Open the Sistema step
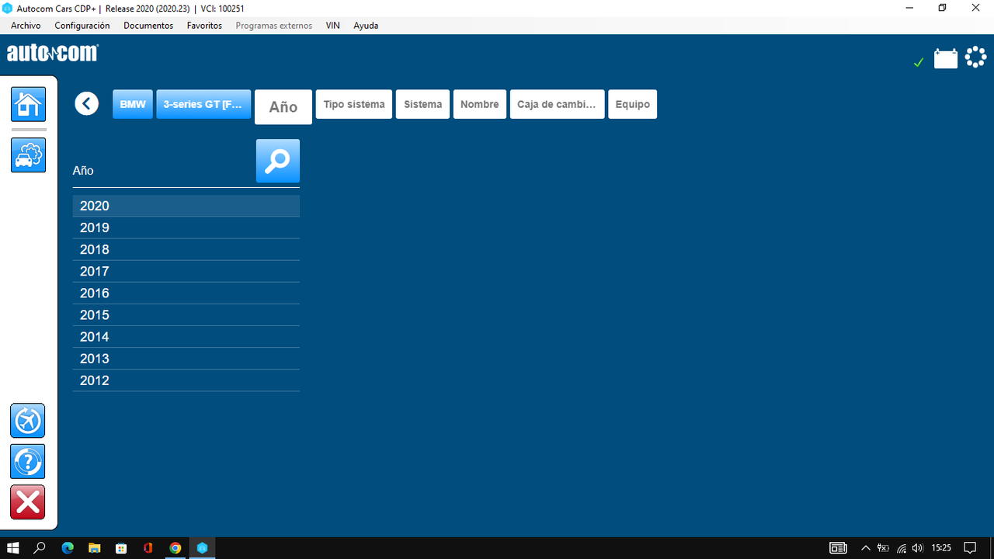The height and width of the screenshot is (559, 994). click(422, 104)
